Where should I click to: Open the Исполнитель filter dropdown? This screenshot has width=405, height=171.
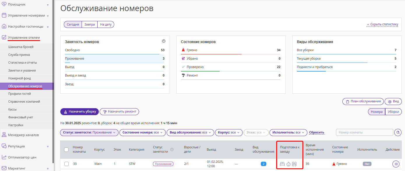click(288, 133)
